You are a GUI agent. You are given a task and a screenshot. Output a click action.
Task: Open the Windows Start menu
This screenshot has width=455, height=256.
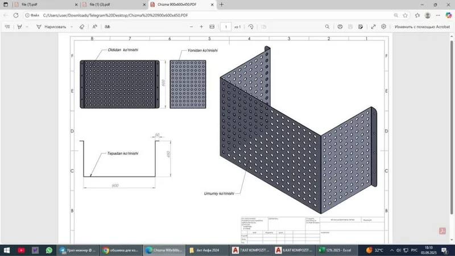click(x=7, y=250)
